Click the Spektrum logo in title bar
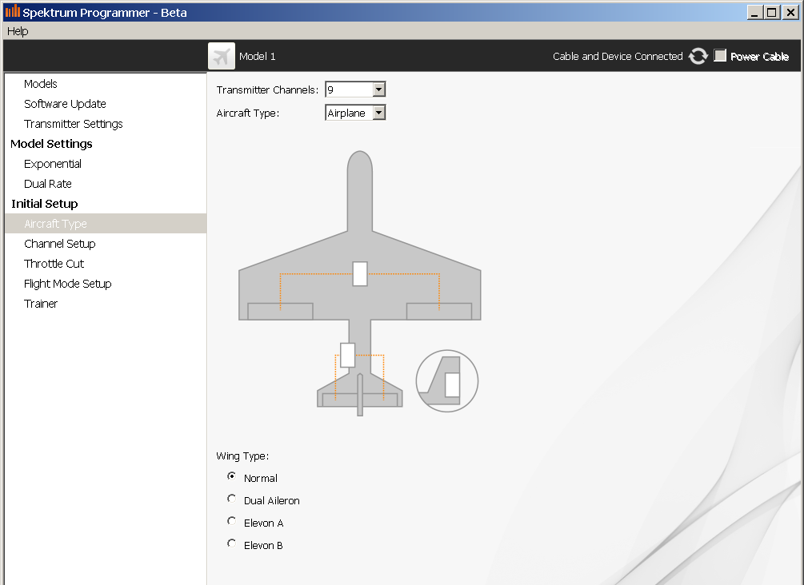Viewport: 804px width, 585px height. pos(12,12)
